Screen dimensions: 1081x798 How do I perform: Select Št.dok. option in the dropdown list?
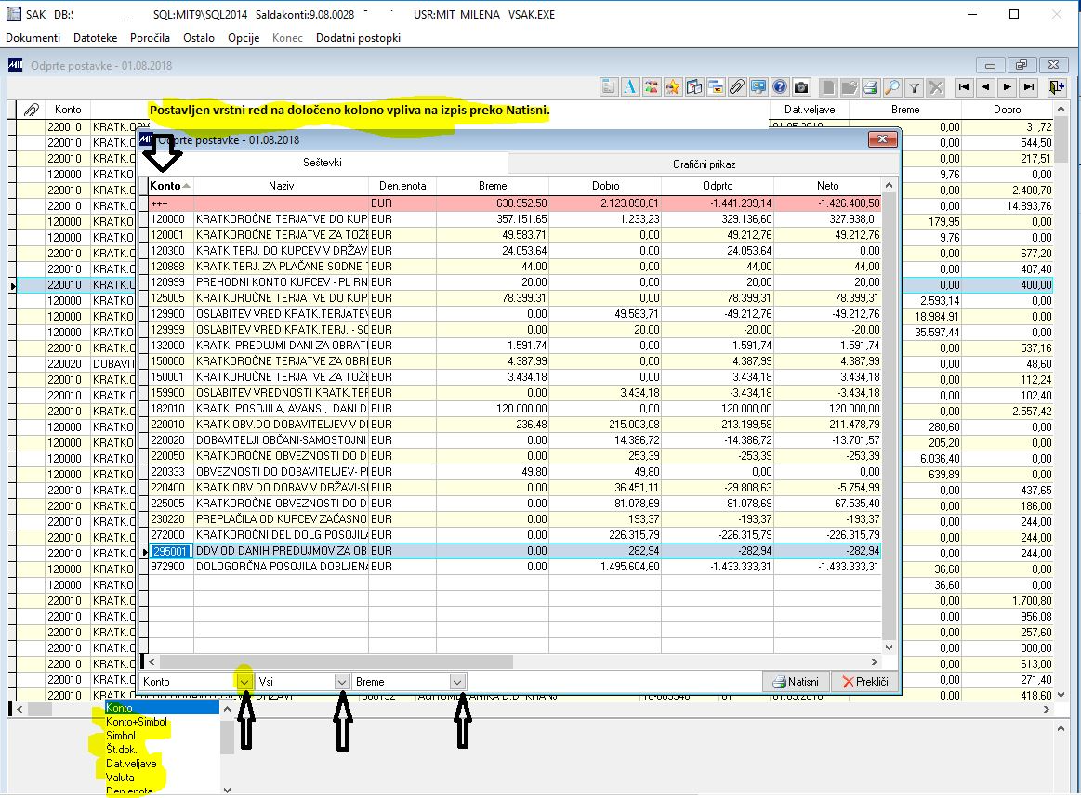(x=122, y=749)
